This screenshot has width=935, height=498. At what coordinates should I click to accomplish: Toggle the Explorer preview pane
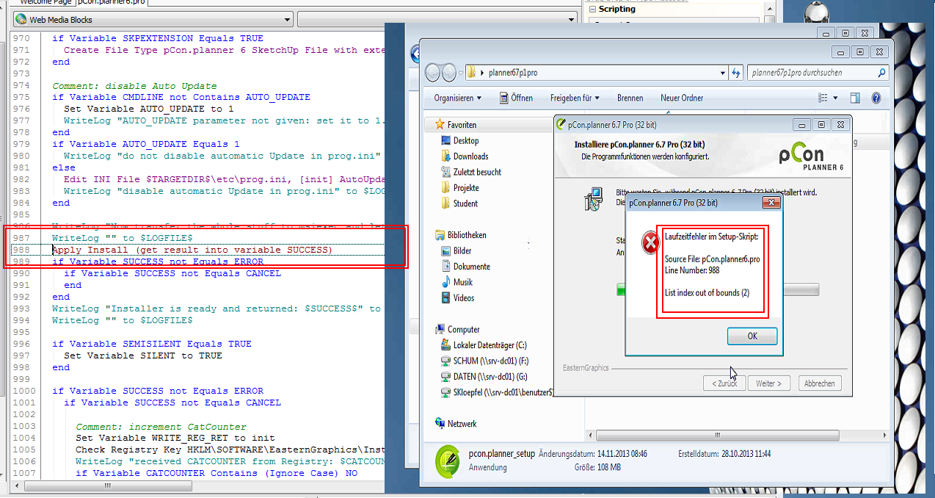coord(855,98)
